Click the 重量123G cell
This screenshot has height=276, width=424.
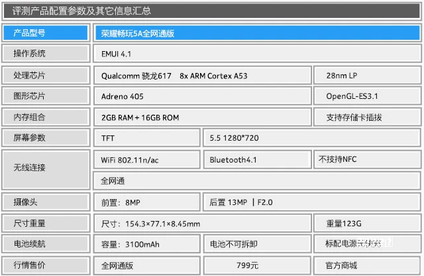(x=367, y=224)
